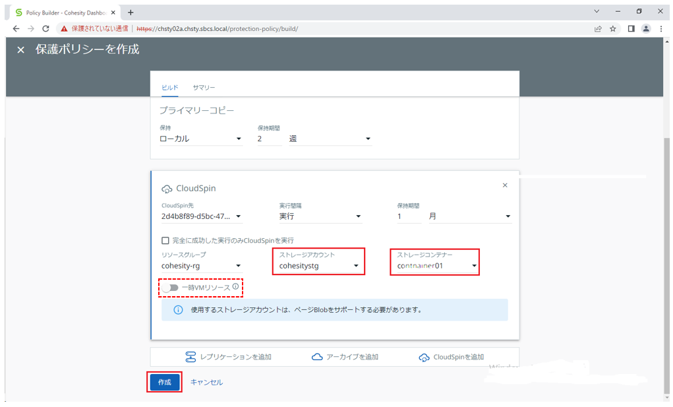This screenshot has height=407, width=673.
Task: Show info about temporary VM resources
Action: [x=235, y=287]
